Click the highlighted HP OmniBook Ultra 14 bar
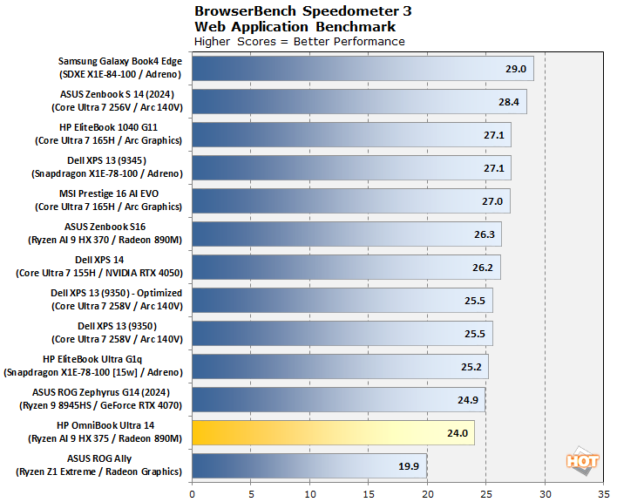 [333, 433]
